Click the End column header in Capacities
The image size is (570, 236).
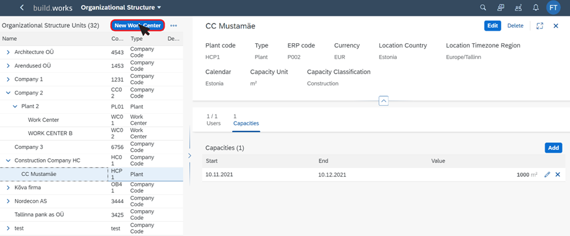click(323, 161)
